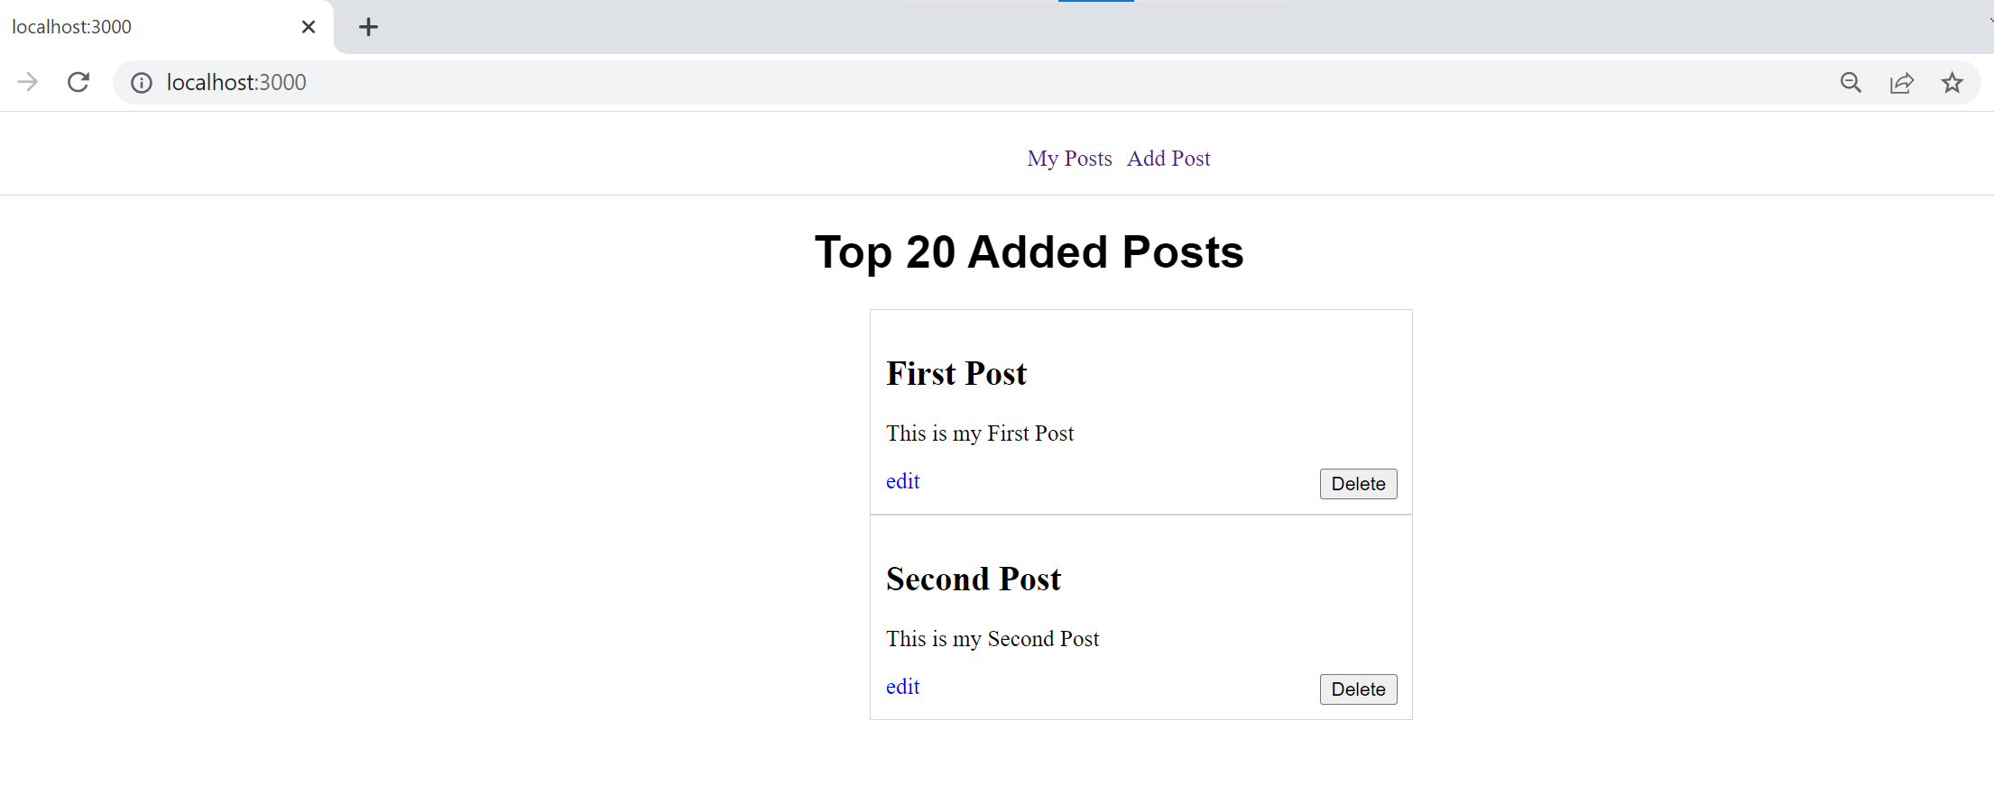Delete the First Post

1358,484
